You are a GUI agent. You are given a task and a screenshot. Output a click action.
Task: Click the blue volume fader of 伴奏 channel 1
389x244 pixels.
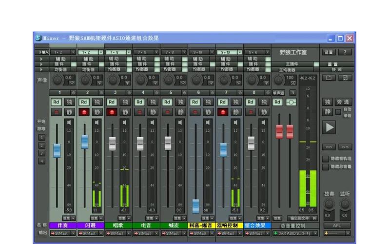tap(57, 151)
